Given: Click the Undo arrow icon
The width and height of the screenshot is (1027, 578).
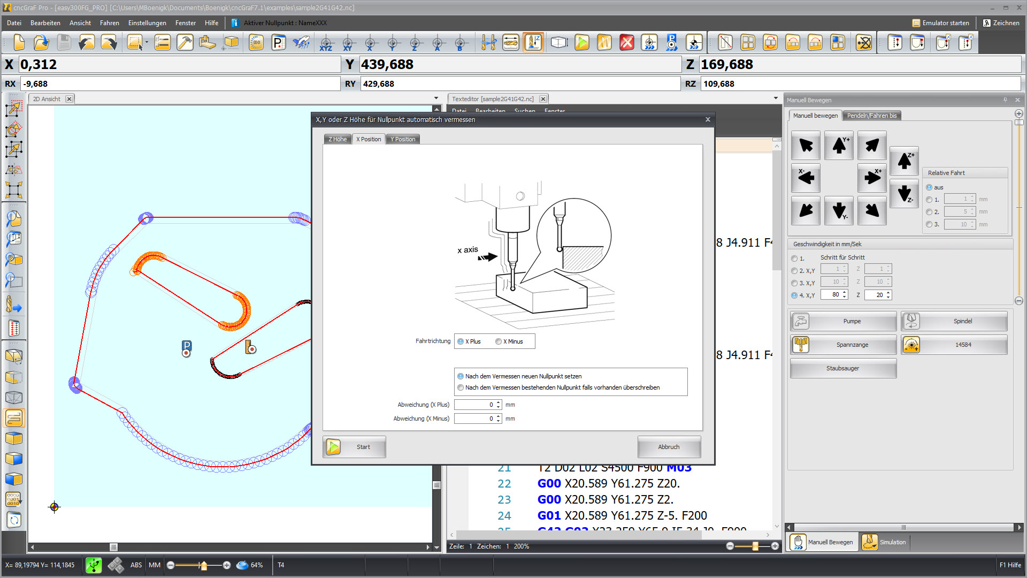Looking at the screenshot, I should click(86, 42).
